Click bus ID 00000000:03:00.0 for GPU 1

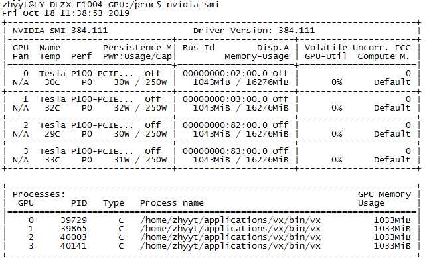tap(225, 99)
